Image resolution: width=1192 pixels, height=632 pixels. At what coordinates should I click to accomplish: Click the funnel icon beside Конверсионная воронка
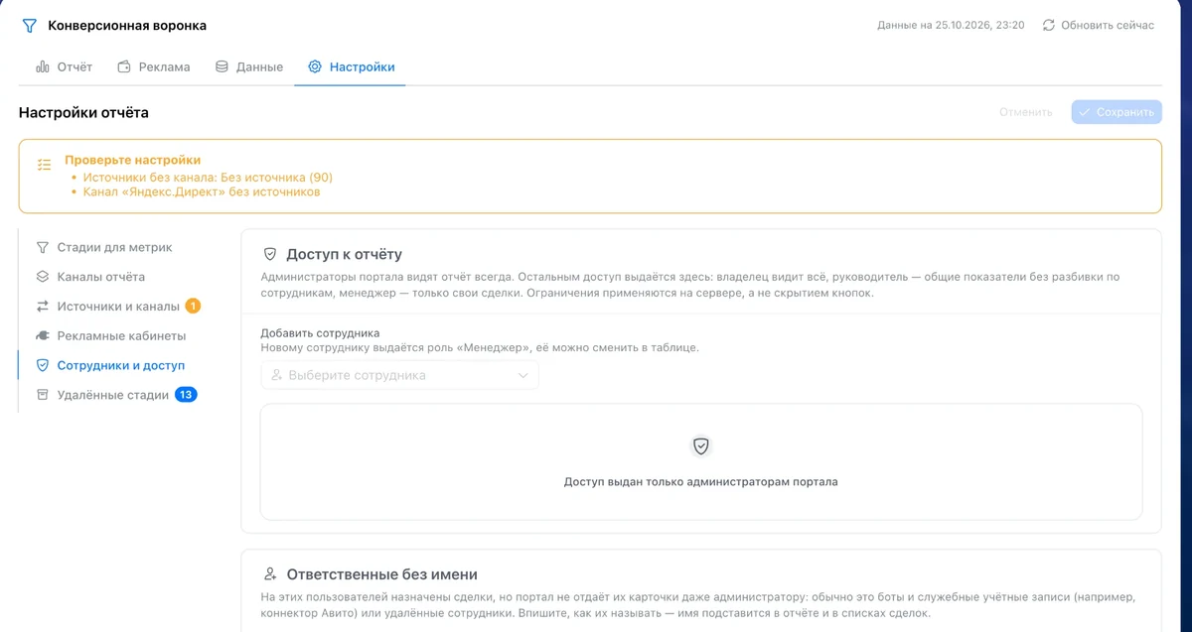click(29, 26)
